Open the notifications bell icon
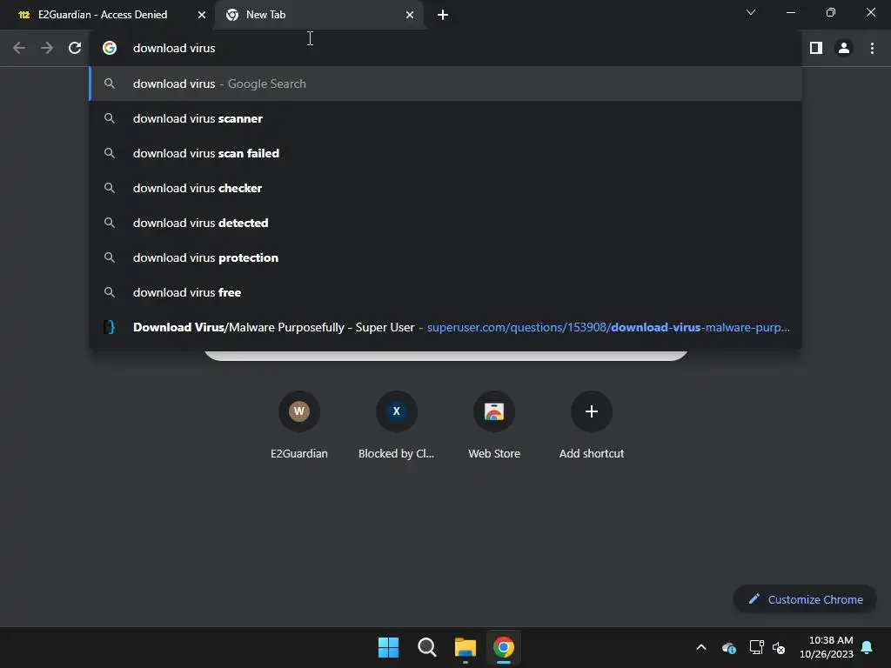The height and width of the screenshot is (668, 891). click(868, 647)
